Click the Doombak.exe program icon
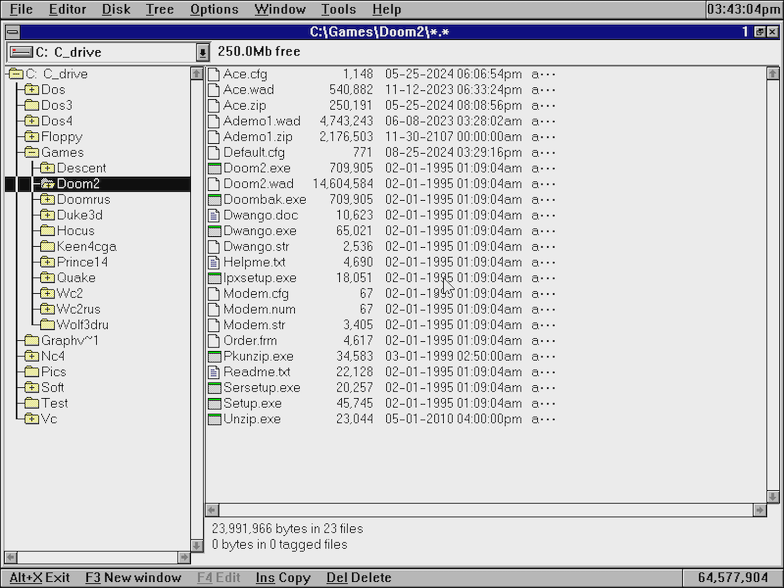The height and width of the screenshot is (588, 784). pyautogui.click(x=214, y=200)
